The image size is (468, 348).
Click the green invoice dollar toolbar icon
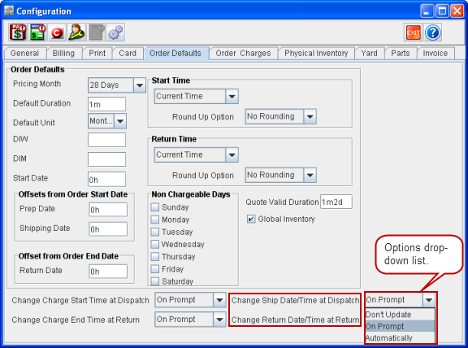(37, 33)
